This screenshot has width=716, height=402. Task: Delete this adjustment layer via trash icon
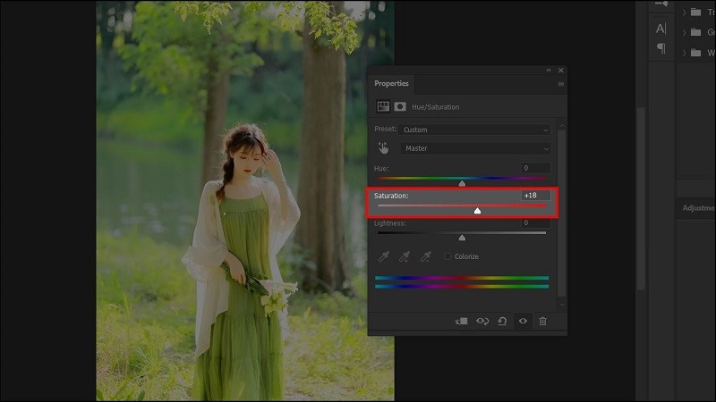tap(542, 322)
